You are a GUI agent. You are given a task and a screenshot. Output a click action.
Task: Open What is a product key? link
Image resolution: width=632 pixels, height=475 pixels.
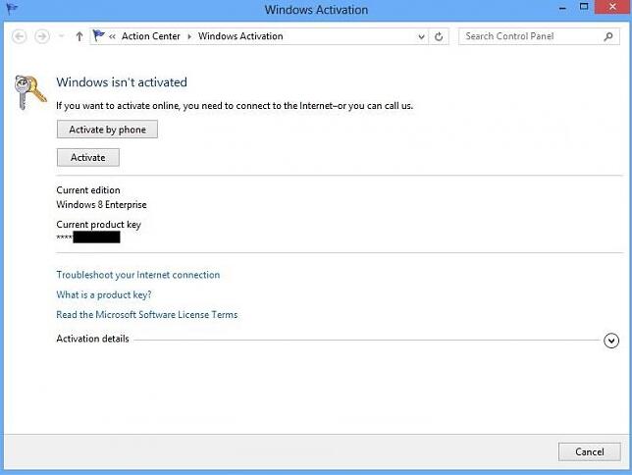(x=104, y=294)
